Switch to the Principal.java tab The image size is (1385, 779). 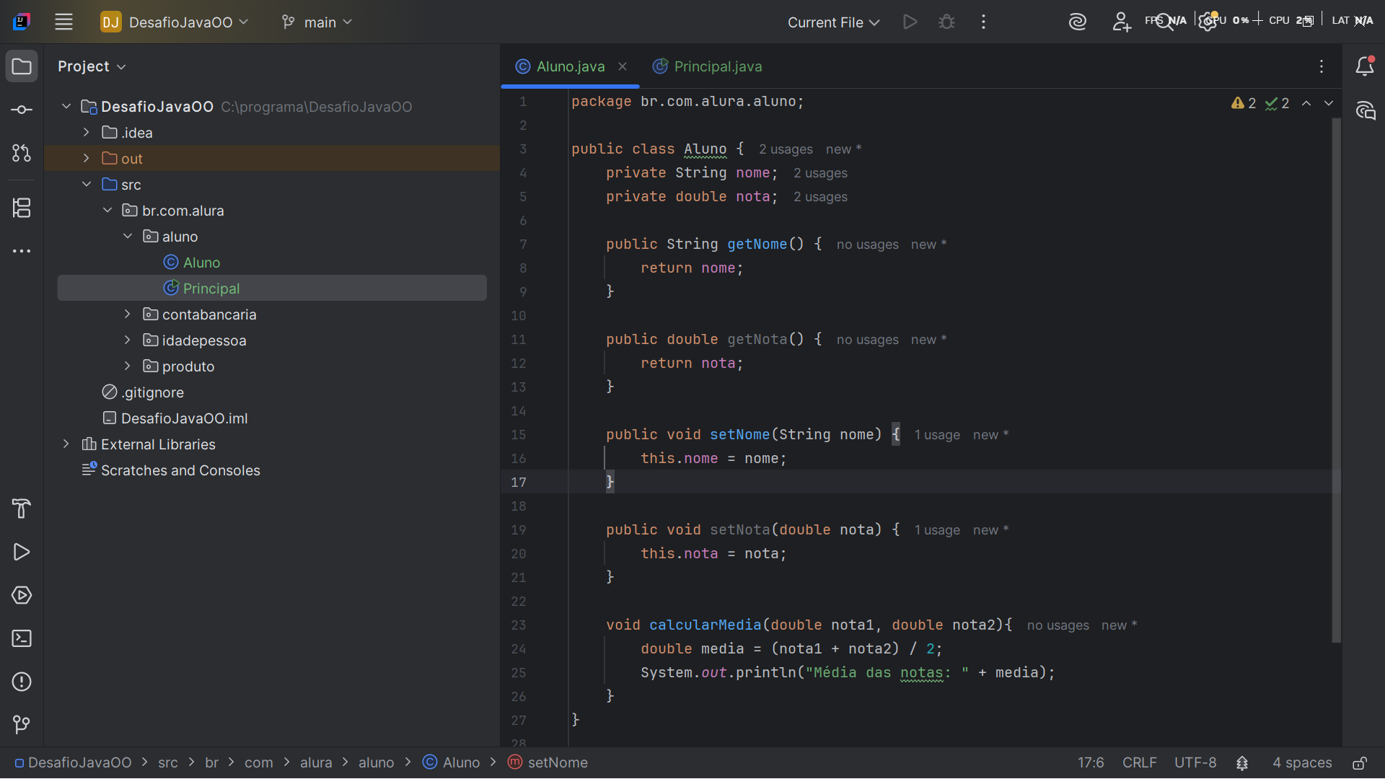pyautogui.click(x=707, y=66)
